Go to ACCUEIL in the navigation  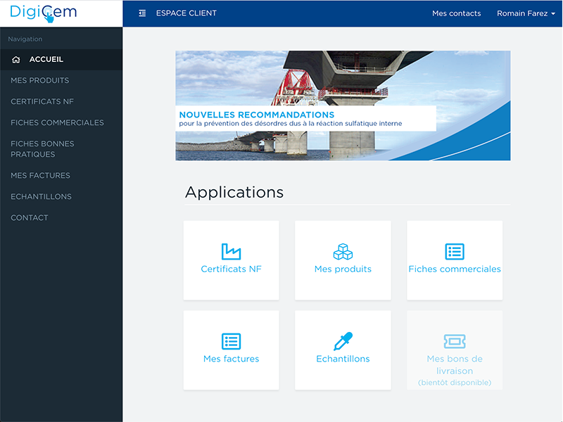point(61,60)
